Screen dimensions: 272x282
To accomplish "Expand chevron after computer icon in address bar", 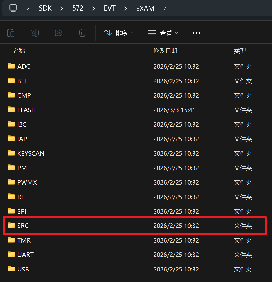I will click(x=28, y=8).
